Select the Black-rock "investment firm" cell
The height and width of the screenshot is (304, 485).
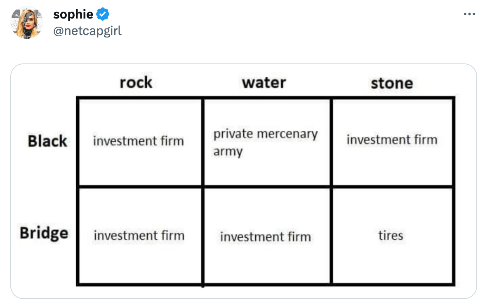(x=139, y=141)
